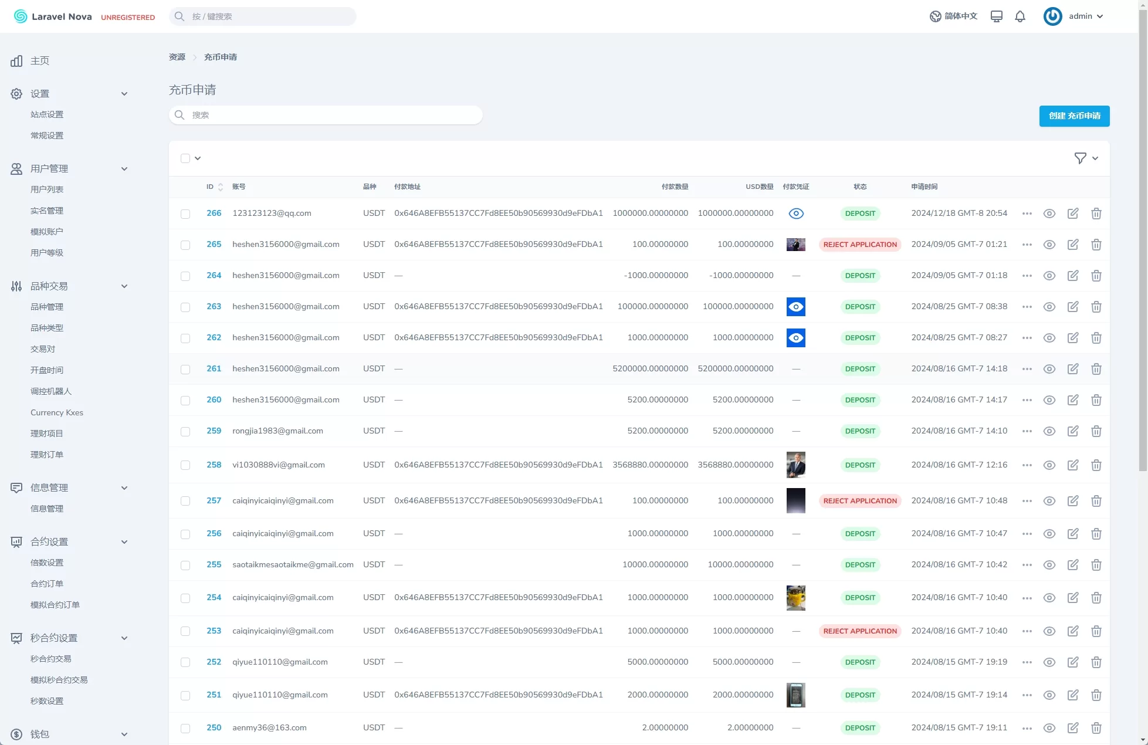The height and width of the screenshot is (745, 1148).
Task: Toggle the select-all checkbox in table header
Action: click(185, 158)
